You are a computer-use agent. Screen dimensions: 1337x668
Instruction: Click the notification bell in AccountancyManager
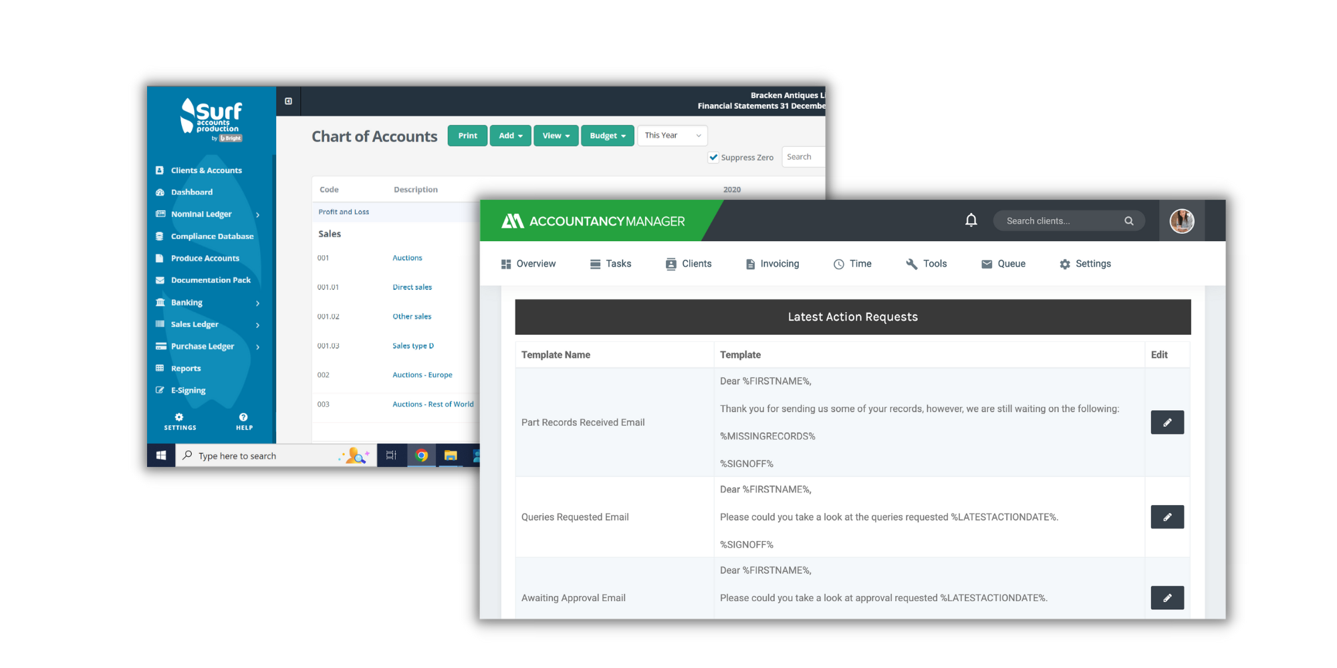point(971,220)
